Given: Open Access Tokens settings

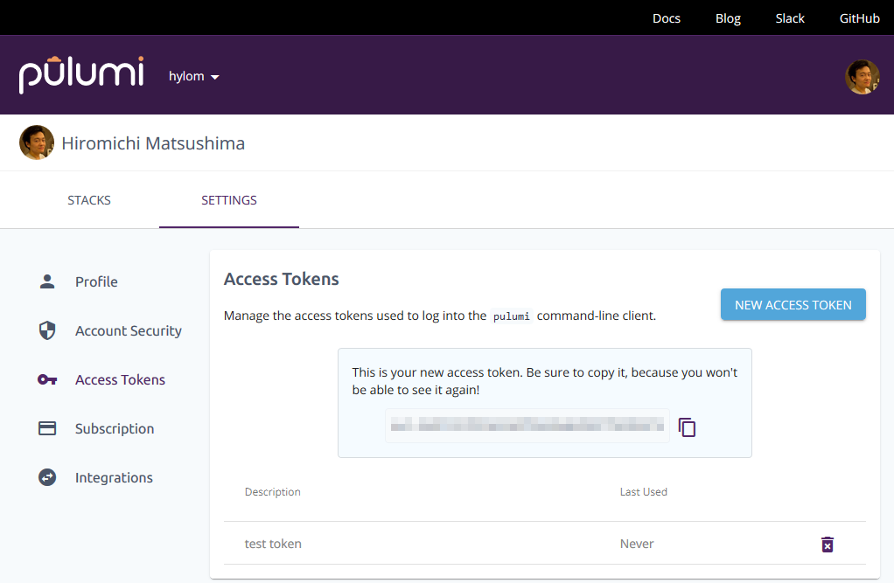Looking at the screenshot, I should click(121, 379).
